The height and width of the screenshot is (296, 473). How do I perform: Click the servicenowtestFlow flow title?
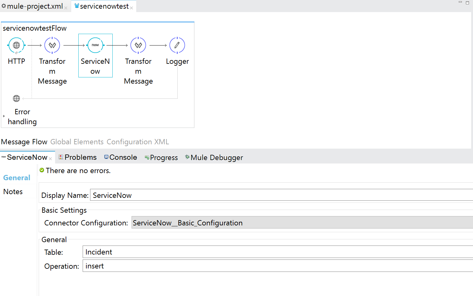click(35, 28)
